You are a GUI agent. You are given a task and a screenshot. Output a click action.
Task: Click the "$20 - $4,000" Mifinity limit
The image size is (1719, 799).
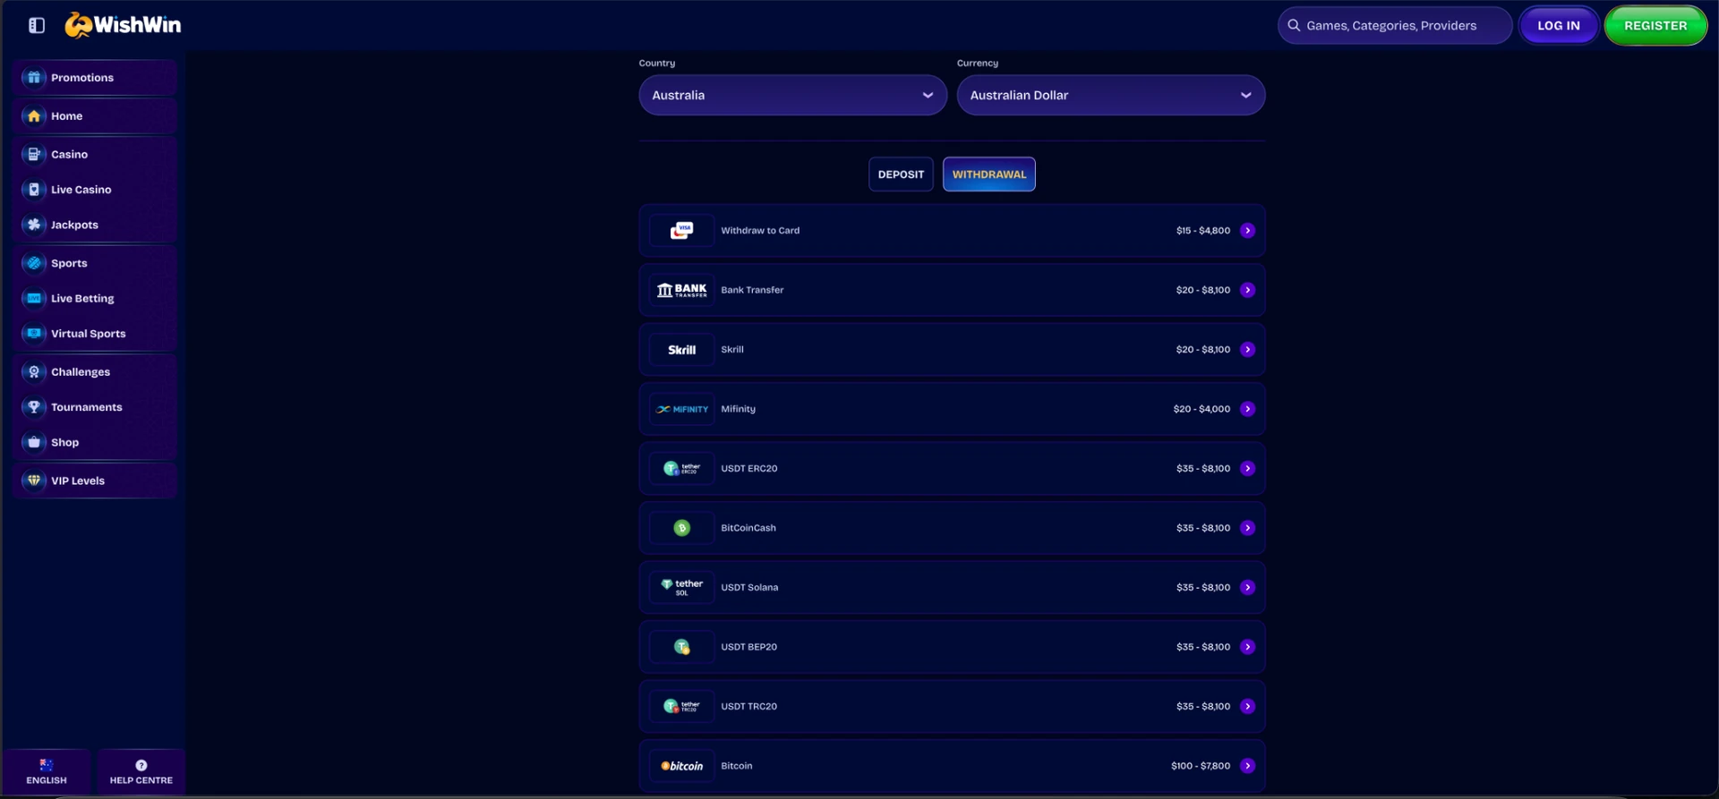[1202, 409]
